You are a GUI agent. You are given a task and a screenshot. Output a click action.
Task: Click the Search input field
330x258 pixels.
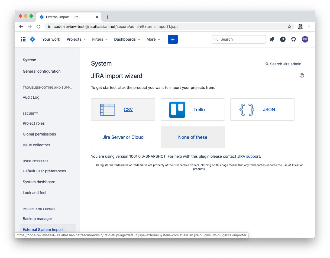[239, 39]
